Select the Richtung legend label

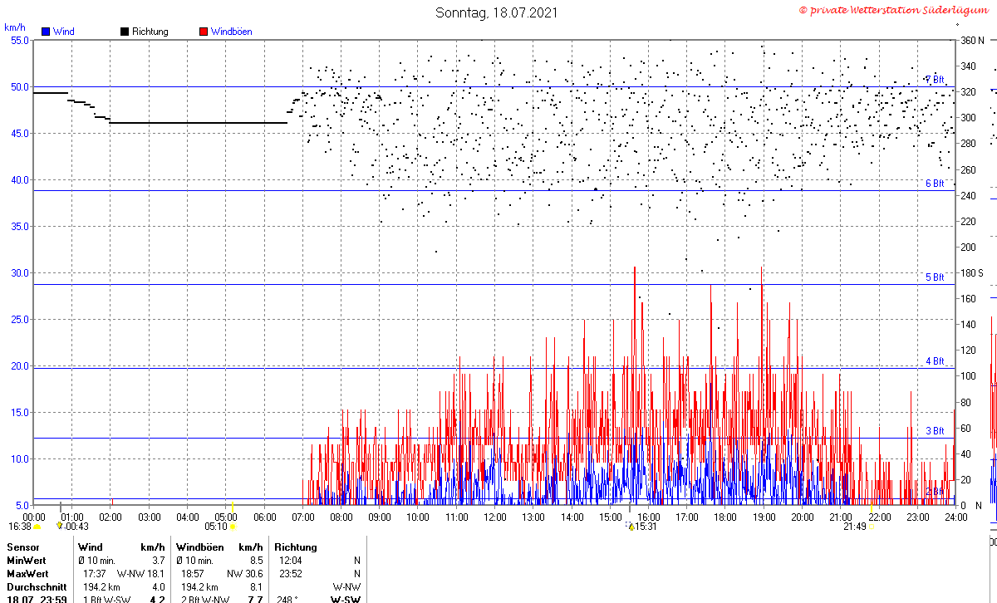150,32
